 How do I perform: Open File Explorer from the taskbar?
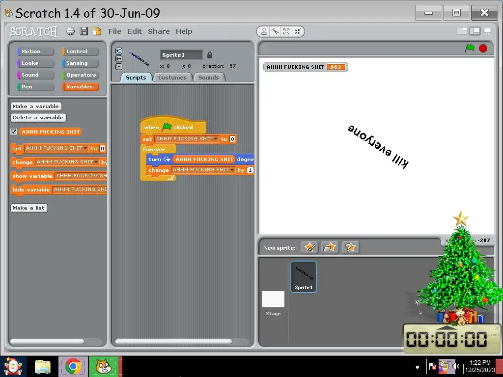pyautogui.click(x=43, y=367)
